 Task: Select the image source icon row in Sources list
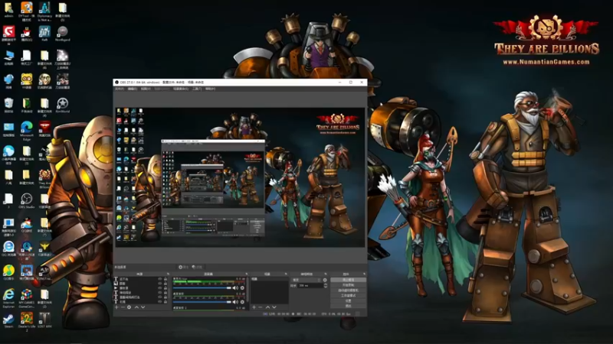[x=141, y=283]
